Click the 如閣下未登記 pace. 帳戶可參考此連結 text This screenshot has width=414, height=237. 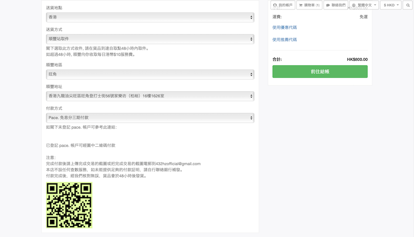[x=81, y=127]
